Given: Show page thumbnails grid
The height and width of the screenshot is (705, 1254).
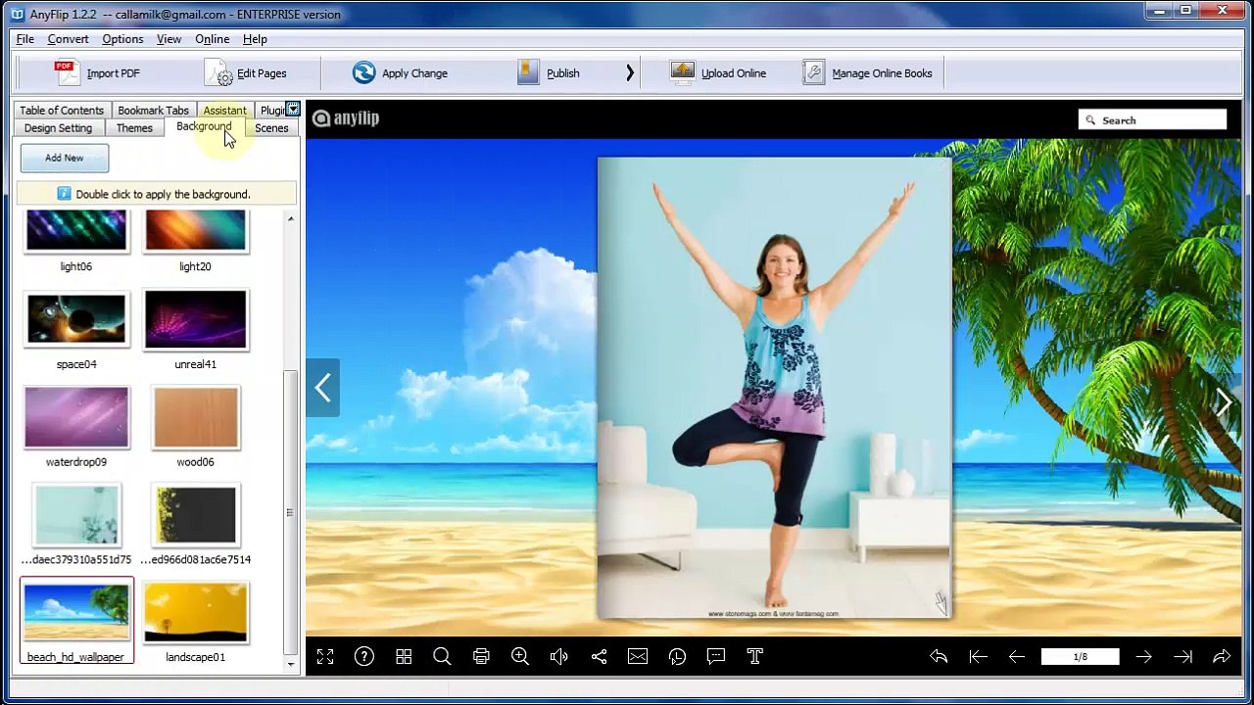Looking at the screenshot, I should (x=404, y=657).
